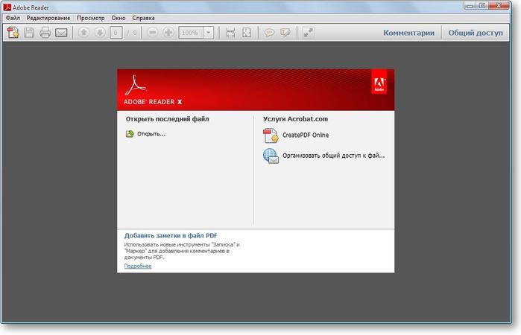Screen dimensions: 521x335
Task: Go to next page arrow icon
Action: point(100,33)
